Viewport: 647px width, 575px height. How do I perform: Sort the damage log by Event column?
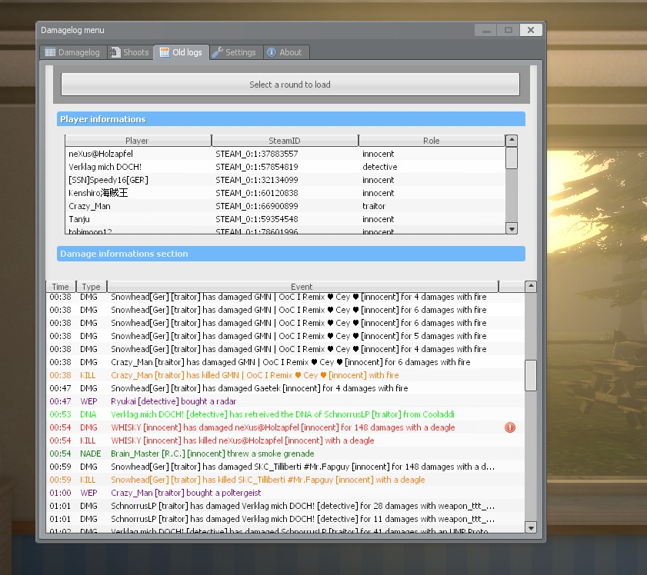[x=302, y=287]
